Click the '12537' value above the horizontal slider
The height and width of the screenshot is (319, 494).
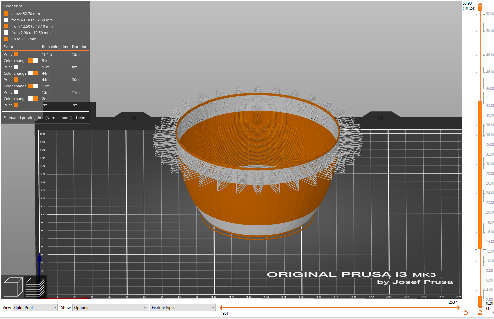(452, 302)
